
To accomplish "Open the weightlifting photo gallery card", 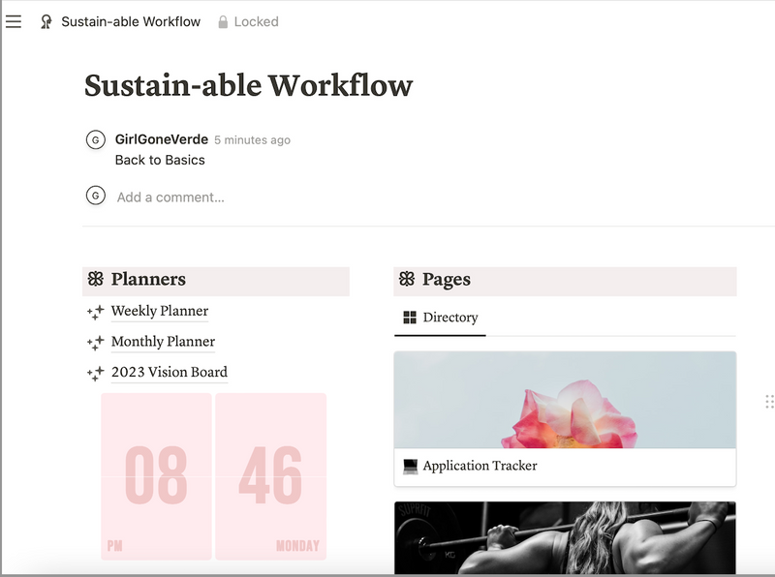I will point(565,538).
